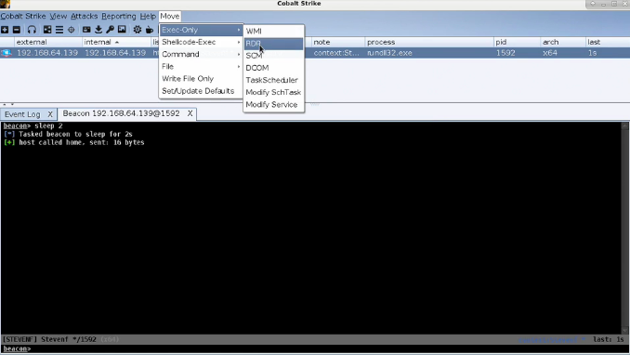Select TaskScheduler from Exec-Only submenu
This screenshot has height=355, width=630.
pyautogui.click(x=273, y=80)
